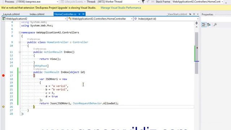Click the 'd = true' line
This screenshot has width=231, height=130.
(52, 96)
